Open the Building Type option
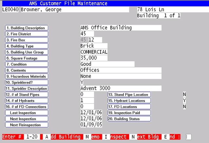 pyautogui.click(x=27, y=46)
